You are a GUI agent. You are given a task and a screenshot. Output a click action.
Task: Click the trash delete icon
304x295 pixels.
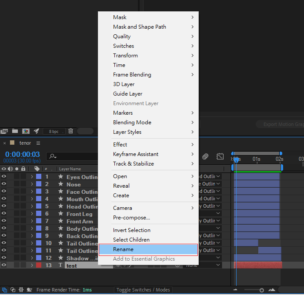(x=70, y=131)
